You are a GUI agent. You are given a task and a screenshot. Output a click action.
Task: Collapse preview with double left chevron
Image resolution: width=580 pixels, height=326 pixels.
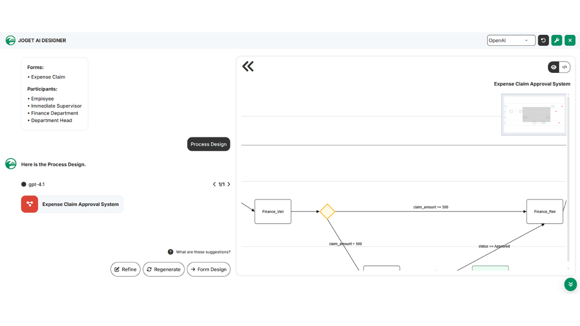tap(248, 67)
